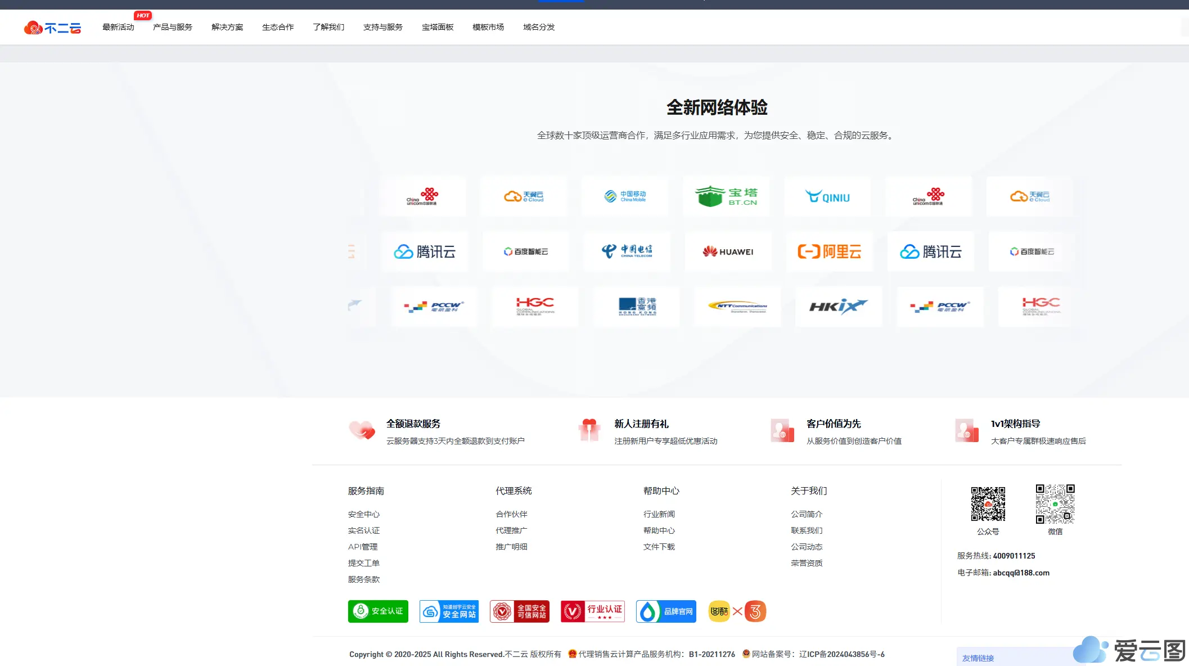
Task: Go to 模板市场 page
Action: coord(488,27)
